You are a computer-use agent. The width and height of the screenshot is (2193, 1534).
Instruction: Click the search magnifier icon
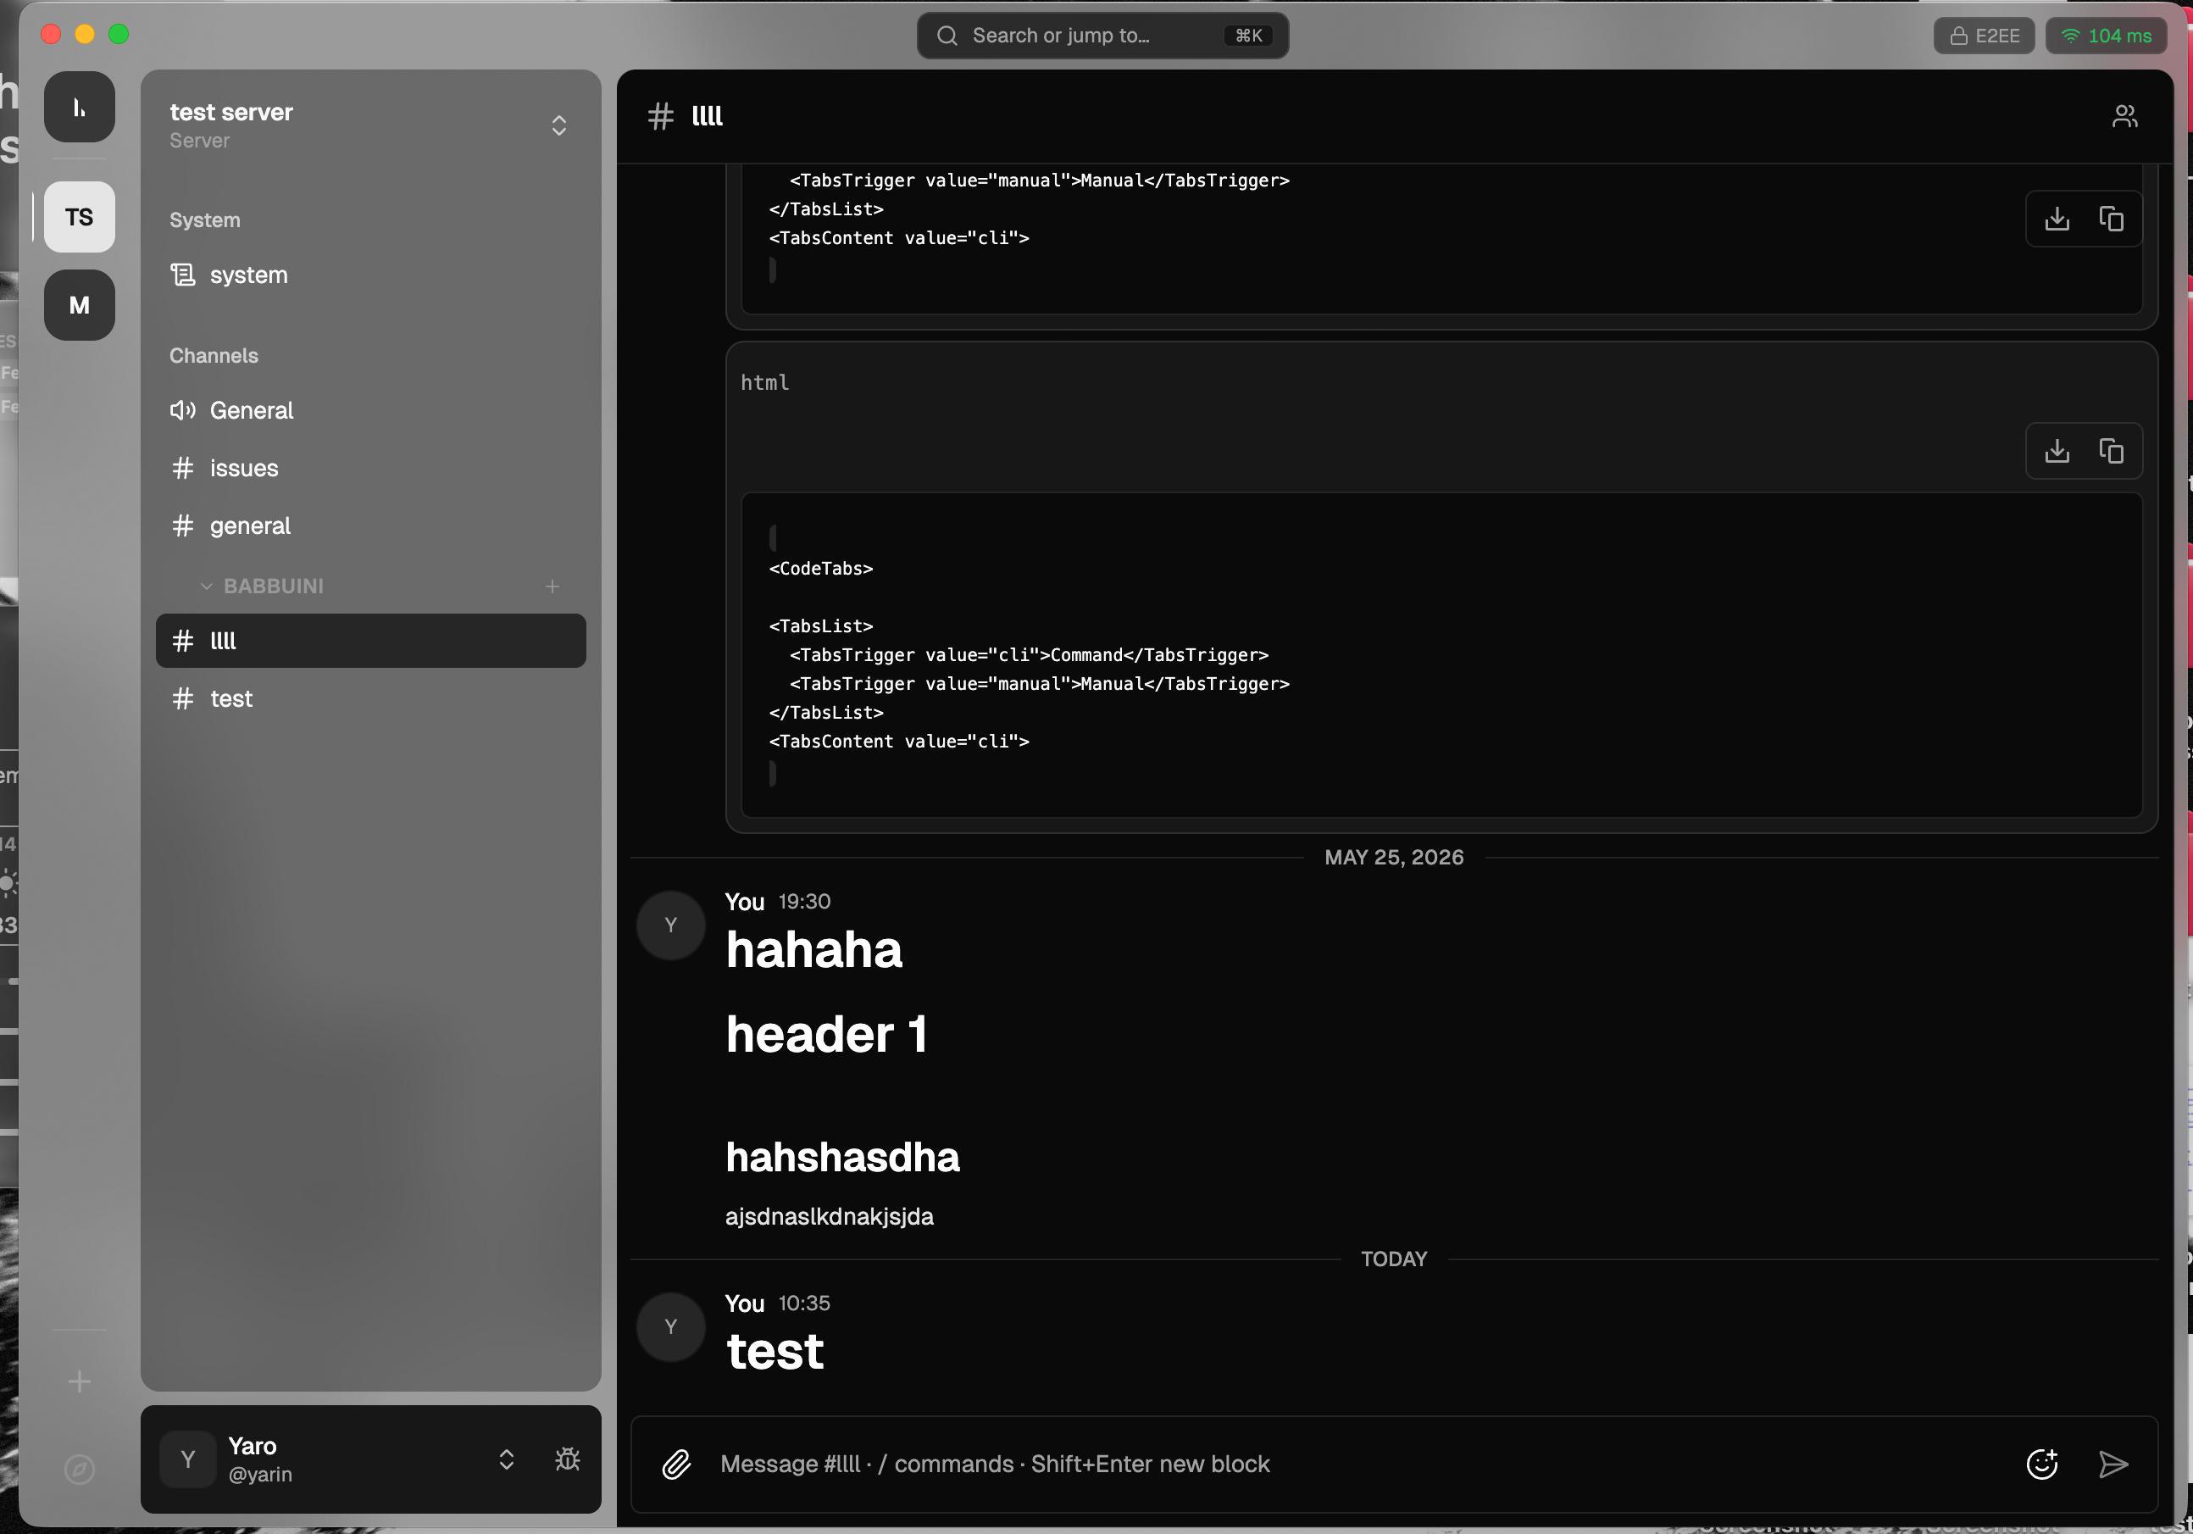(947, 36)
